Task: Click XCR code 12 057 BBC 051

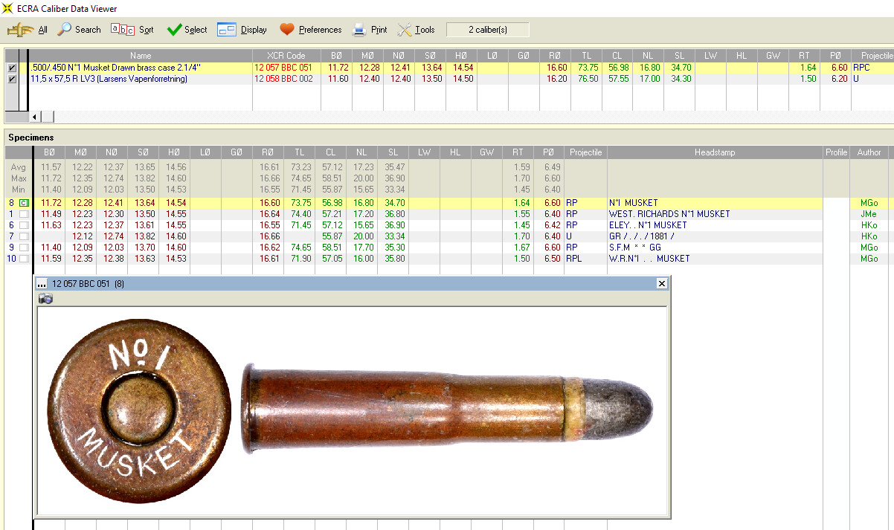Action: (283, 68)
